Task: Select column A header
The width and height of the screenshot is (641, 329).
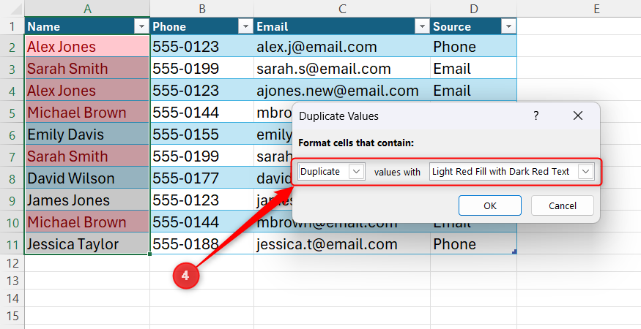Action: pos(87,9)
